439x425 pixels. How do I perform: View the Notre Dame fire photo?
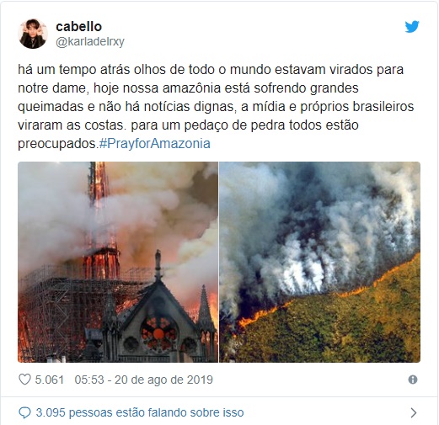point(118,262)
